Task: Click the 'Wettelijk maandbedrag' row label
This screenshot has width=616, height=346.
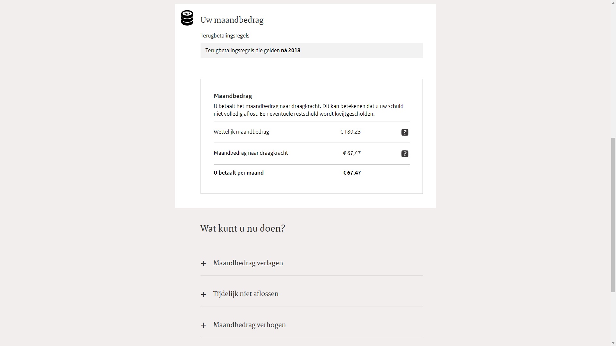Action: [x=241, y=132]
